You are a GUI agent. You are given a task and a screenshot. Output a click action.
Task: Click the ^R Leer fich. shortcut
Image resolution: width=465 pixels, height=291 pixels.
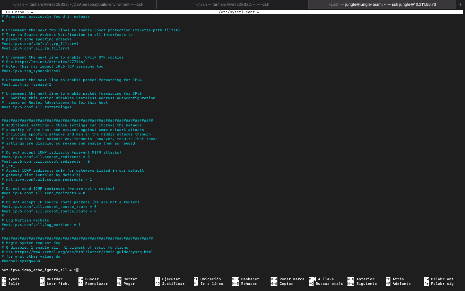tap(55, 284)
